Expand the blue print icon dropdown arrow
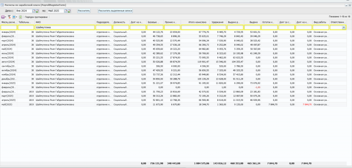Image resolution: width=352 pixels, height=168 pixels. point(16,17)
